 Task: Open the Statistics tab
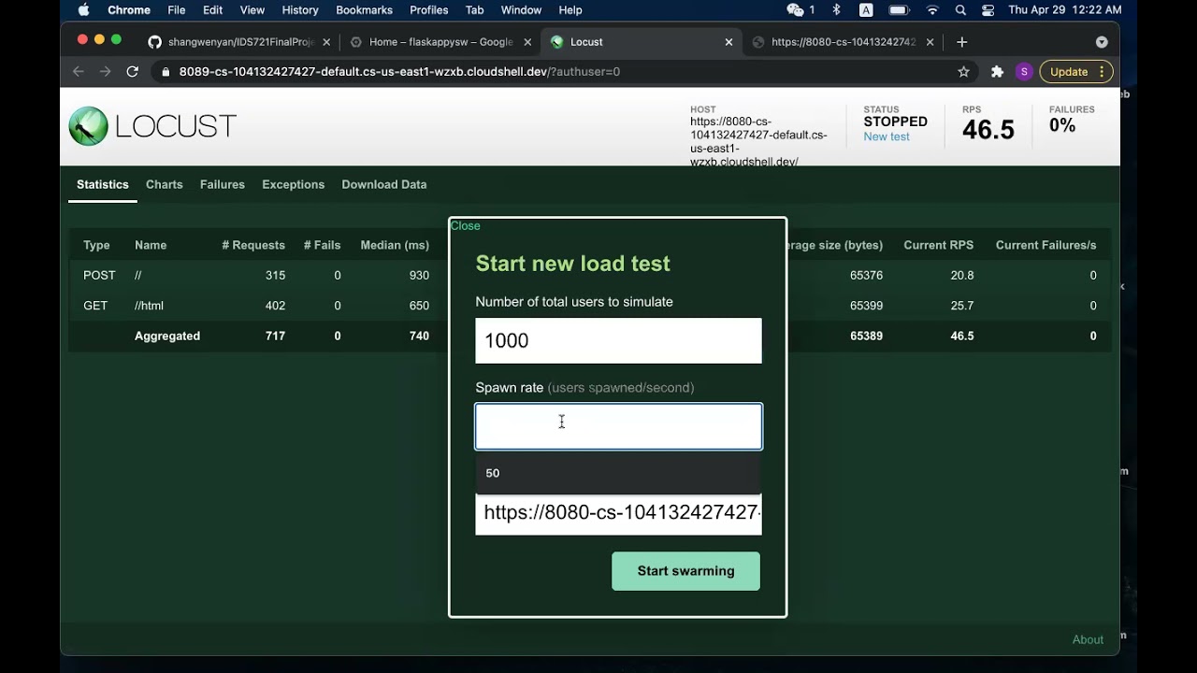coord(103,185)
